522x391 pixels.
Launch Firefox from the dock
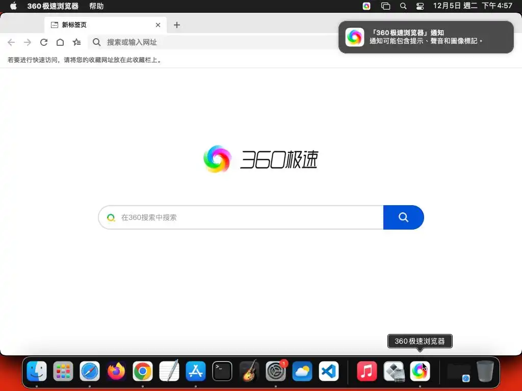coord(116,371)
